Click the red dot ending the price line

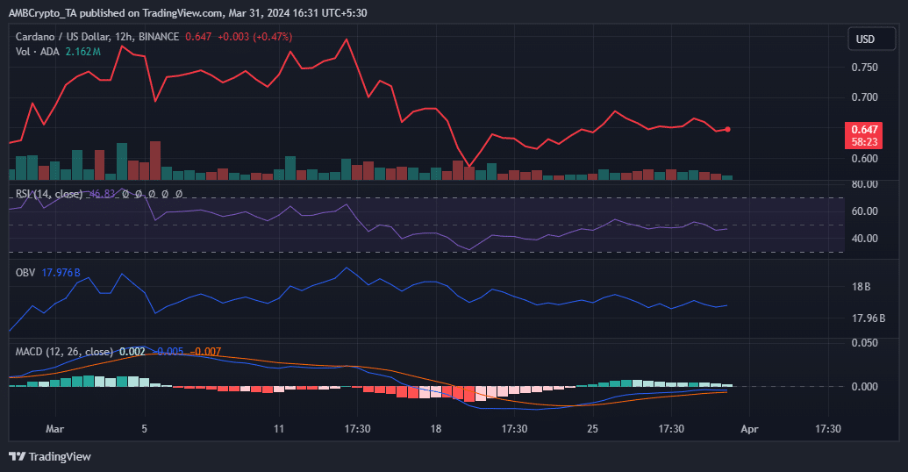click(x=728, y=129)
